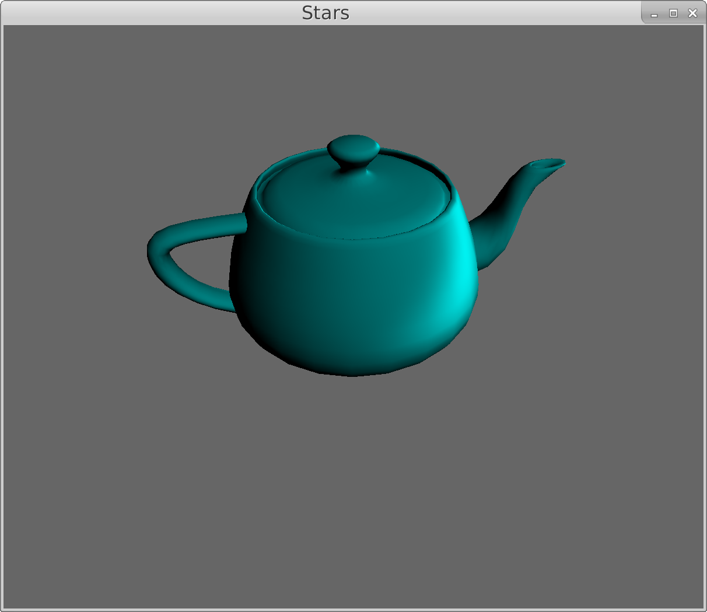Click the teapot's lid knob
This screenshot has height=612, width=707.
tap(353, 150)
